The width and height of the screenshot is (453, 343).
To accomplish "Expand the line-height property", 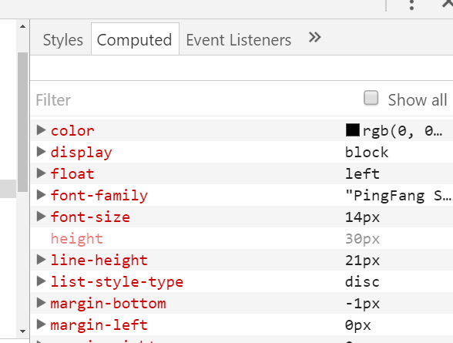I will point(42,260).
